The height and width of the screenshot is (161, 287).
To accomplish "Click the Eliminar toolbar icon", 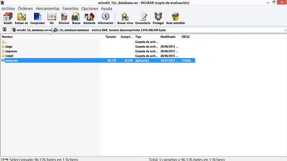I will coord(64,17).
